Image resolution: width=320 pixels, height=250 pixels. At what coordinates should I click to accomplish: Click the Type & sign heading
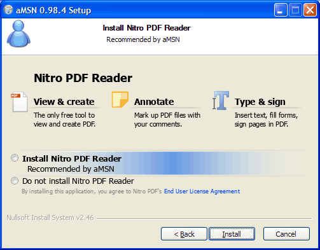coord(260,102)
